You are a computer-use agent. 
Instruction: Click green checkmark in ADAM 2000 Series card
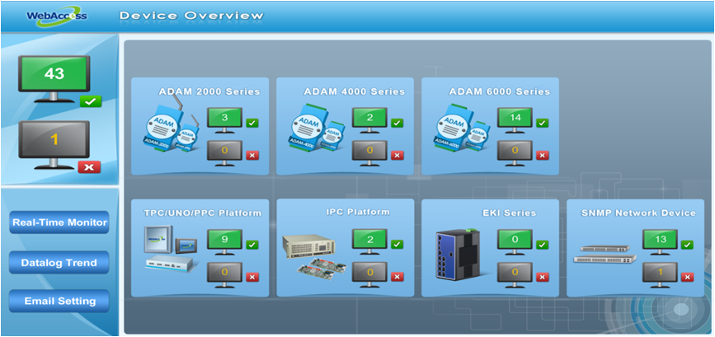click(252, 123)
